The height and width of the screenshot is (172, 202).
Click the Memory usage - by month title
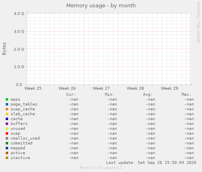pos(101,6)
